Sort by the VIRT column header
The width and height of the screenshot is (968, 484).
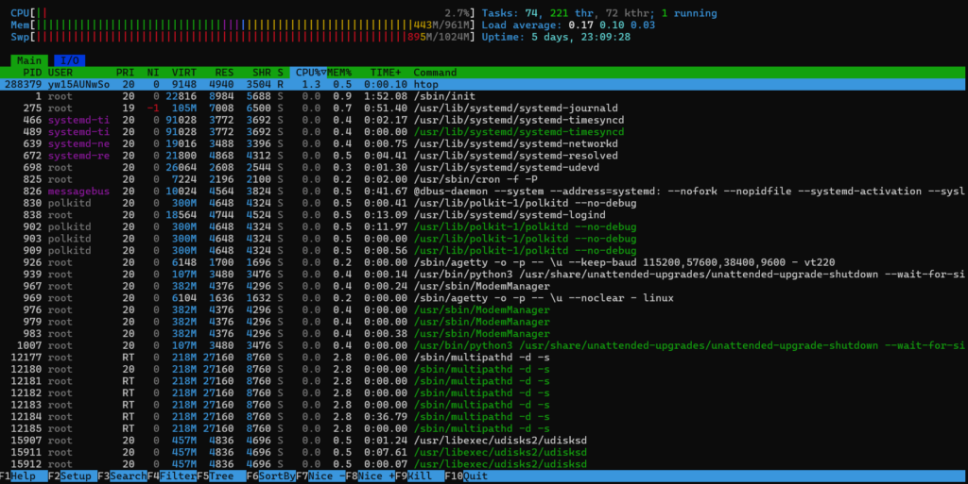click(184, 72)
